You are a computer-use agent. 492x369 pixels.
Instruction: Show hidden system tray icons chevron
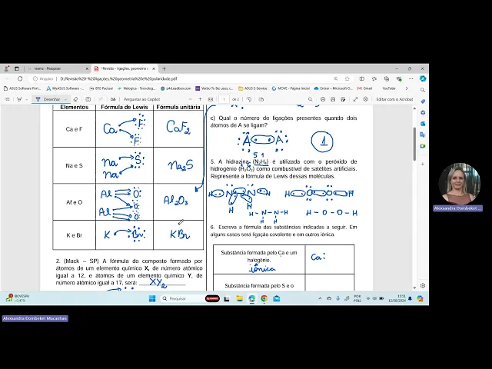point(320,299)
